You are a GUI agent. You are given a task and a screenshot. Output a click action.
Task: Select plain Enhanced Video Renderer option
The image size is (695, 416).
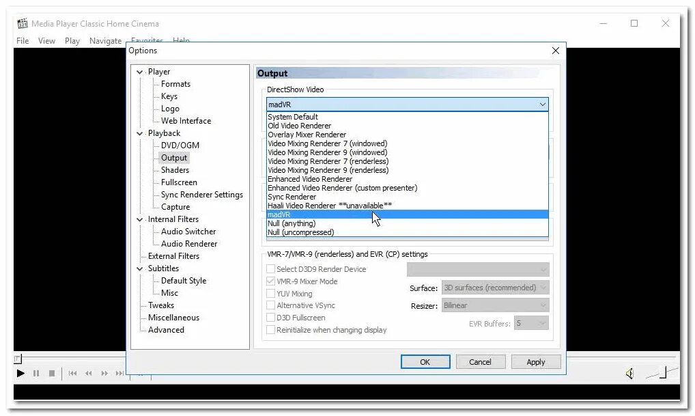point(408,179)
